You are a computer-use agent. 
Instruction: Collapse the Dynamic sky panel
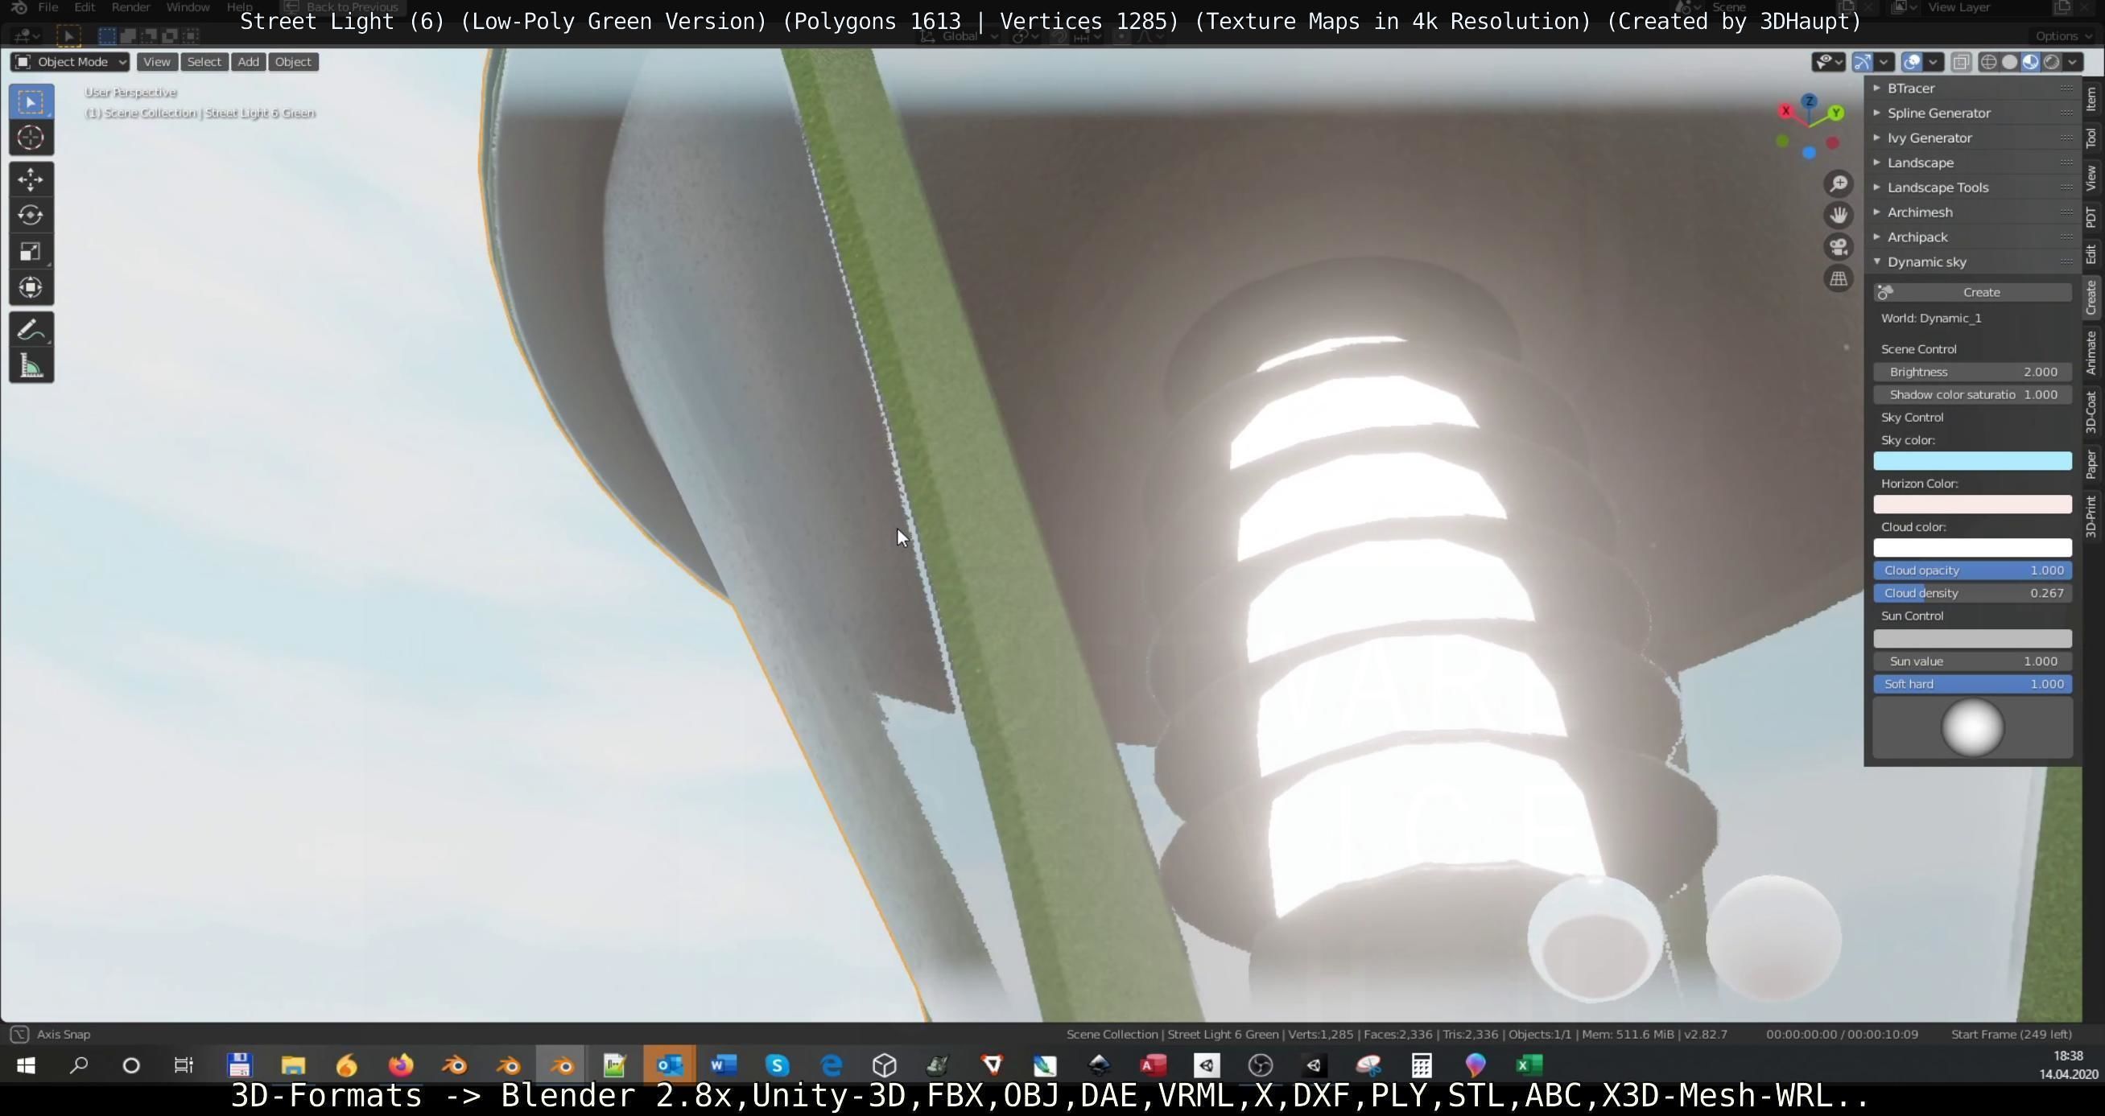[x=1973, y=261]
